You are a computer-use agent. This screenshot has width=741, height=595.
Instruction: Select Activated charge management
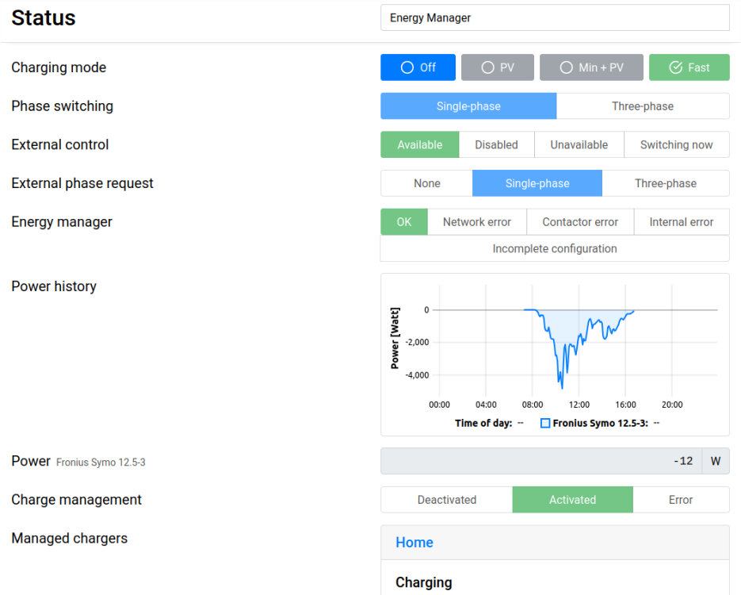tap(572, 500)
